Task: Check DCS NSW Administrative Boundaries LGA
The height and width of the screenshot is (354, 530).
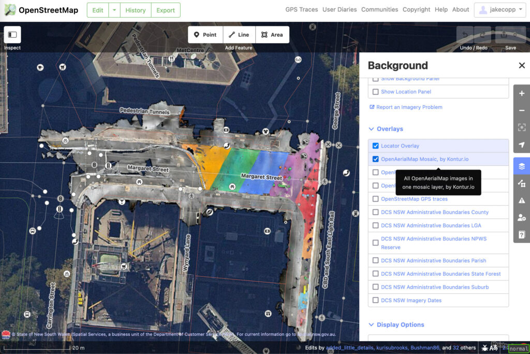Action: [375, 225]
